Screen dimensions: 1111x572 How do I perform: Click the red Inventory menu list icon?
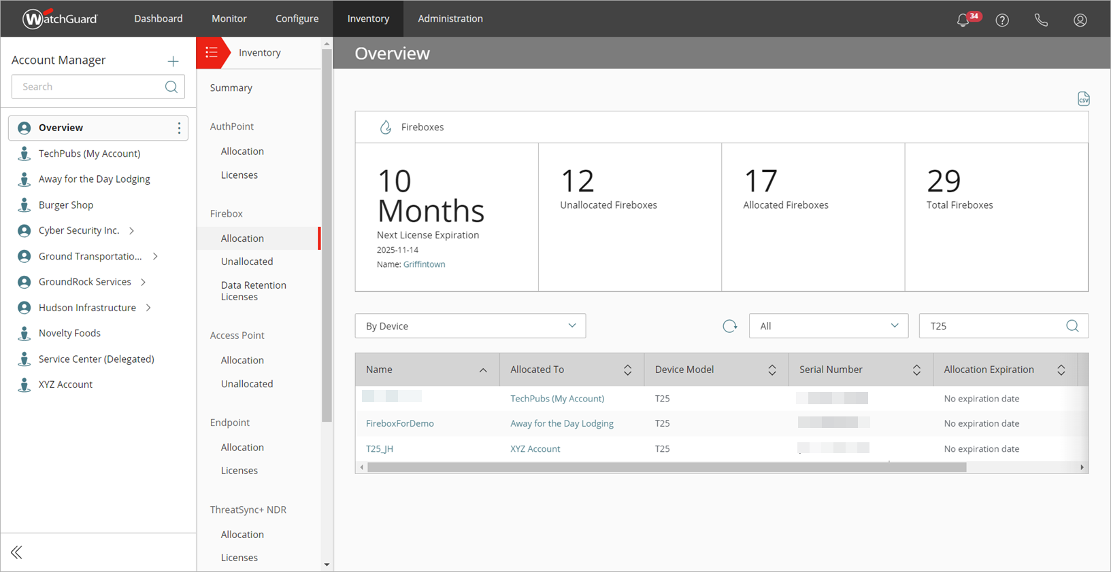[212, 52]
